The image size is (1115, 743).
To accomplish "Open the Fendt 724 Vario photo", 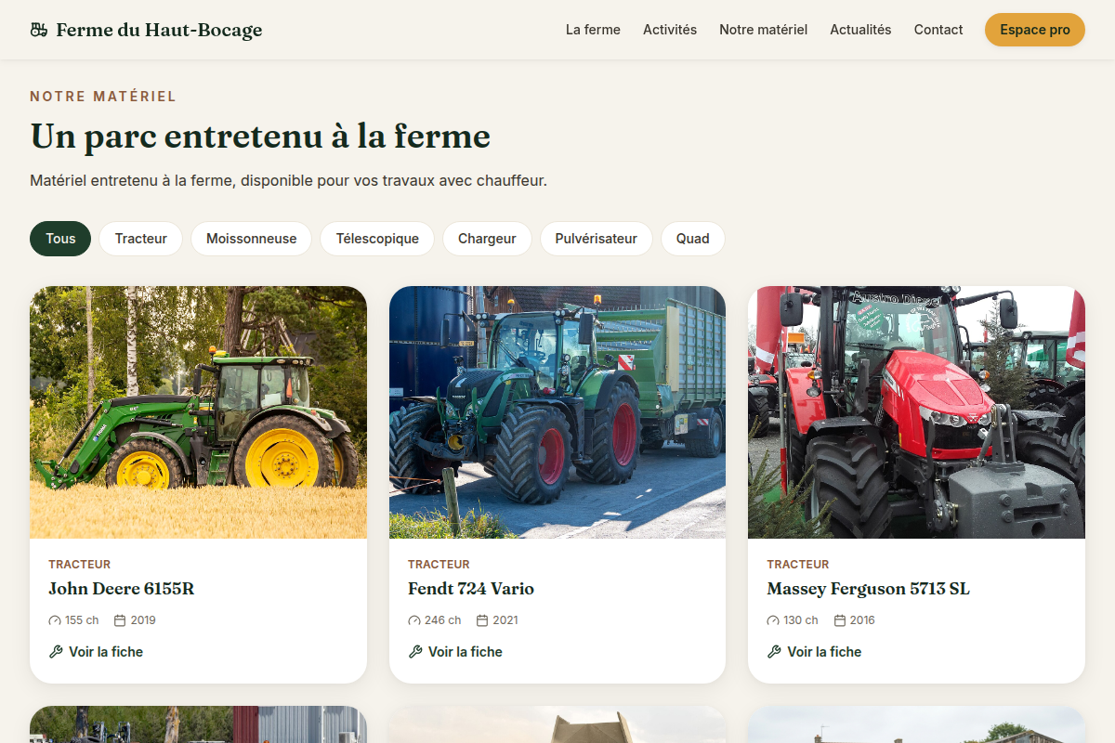I will click(x=557, y=412).
